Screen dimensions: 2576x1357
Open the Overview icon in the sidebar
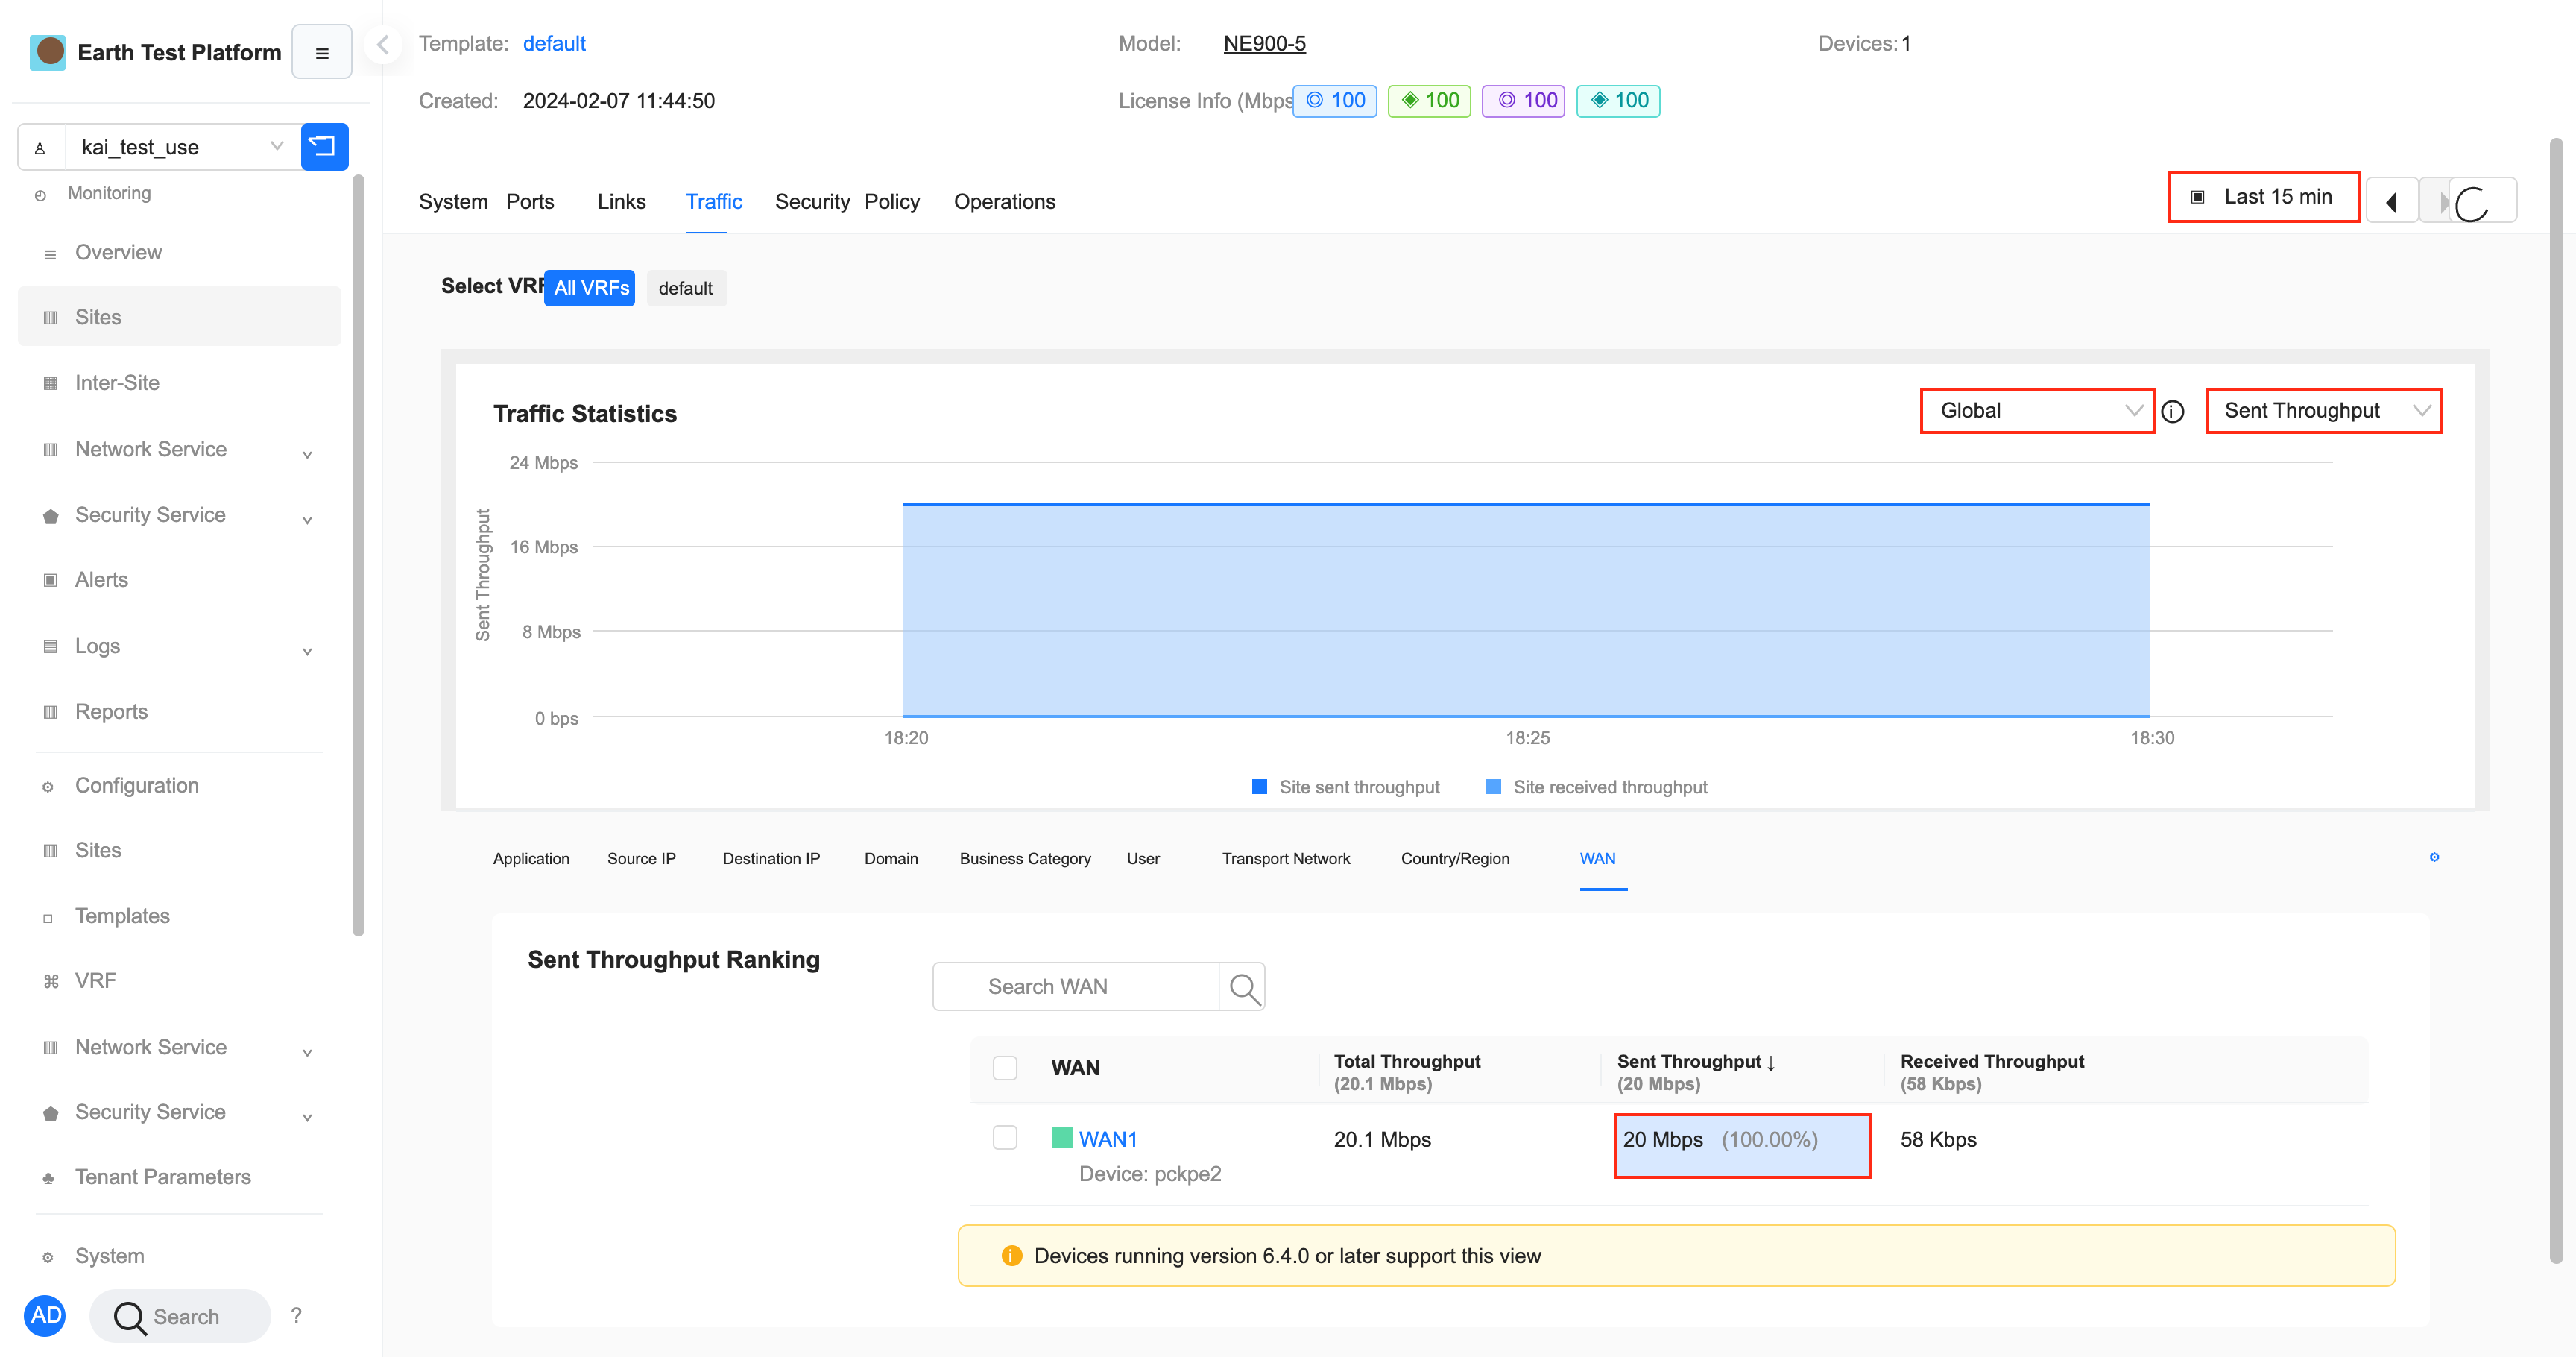click(x=50, y=254)
